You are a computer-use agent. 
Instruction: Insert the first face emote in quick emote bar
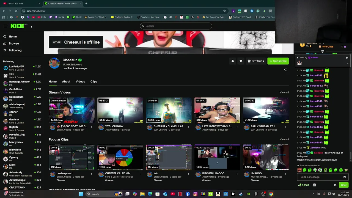299,170
